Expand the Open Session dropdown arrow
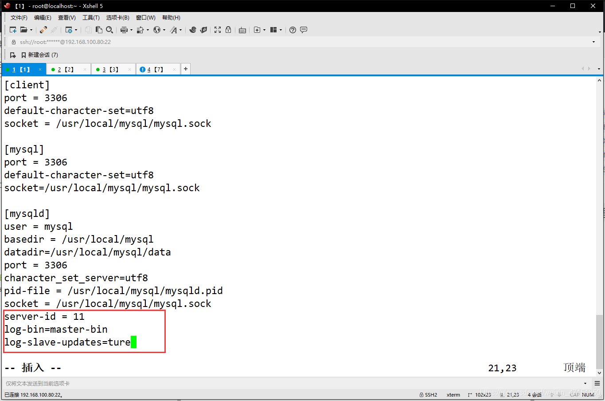The image size is (605, 401). (x=31, y=30)
